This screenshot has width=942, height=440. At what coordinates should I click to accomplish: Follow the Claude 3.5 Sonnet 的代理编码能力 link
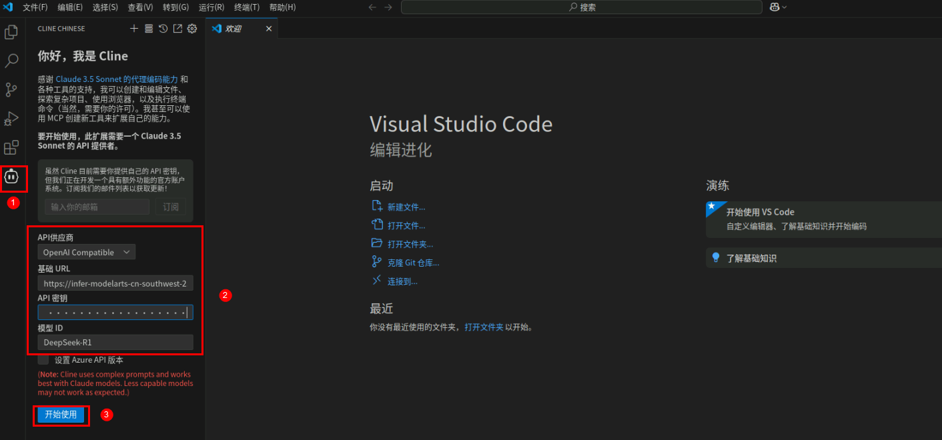[117, 79]
